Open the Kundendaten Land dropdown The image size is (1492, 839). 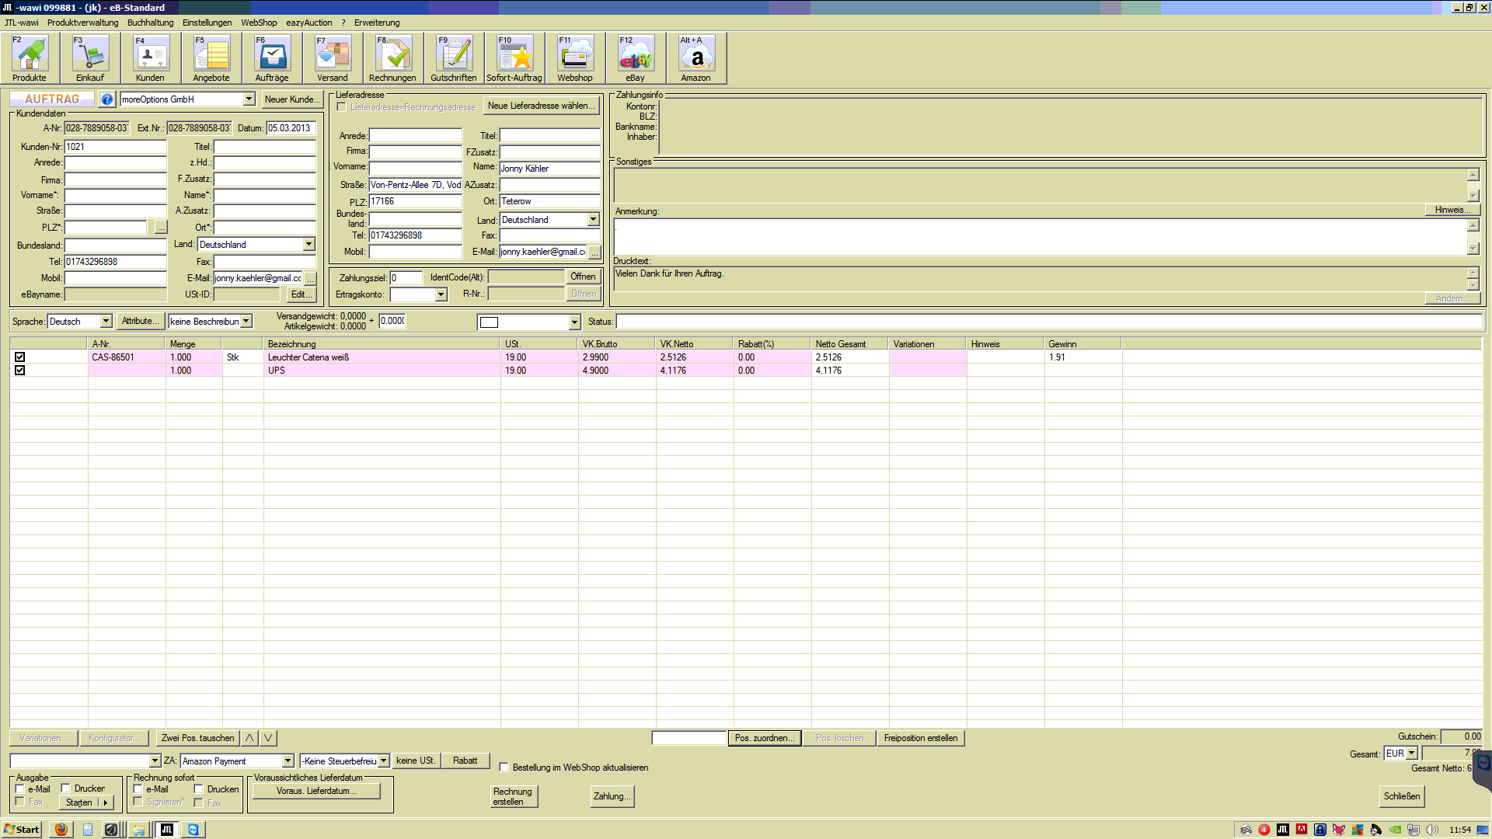coord(309,245)
